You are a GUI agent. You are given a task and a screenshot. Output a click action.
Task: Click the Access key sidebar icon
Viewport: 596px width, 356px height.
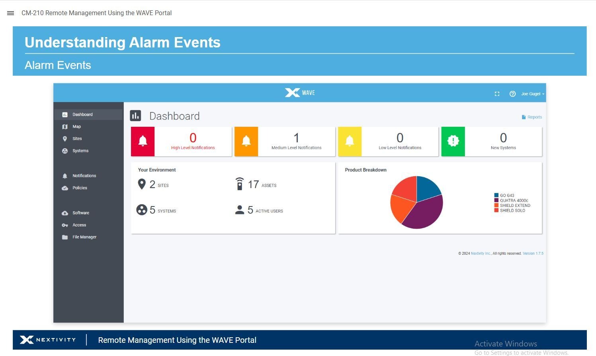click(x=65, y=225)
